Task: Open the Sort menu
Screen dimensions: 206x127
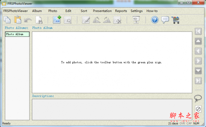Action: pos(84,11)
